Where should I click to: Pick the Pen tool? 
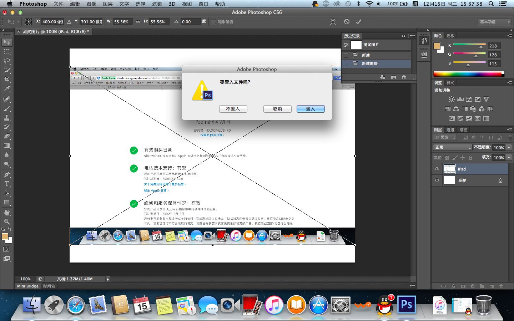(7, 174)
